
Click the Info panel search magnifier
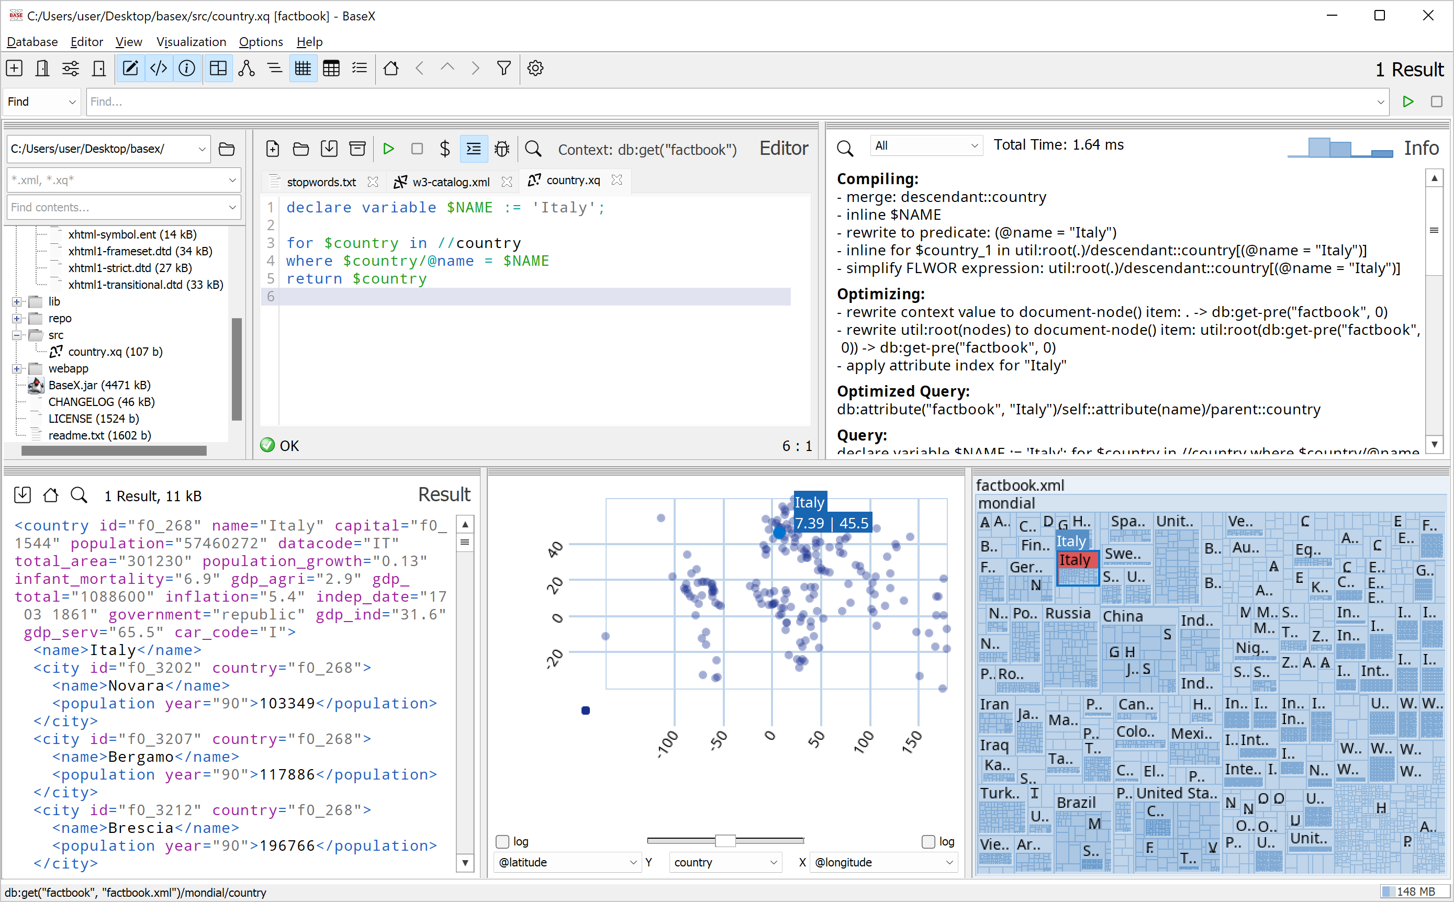pos(845,148)
